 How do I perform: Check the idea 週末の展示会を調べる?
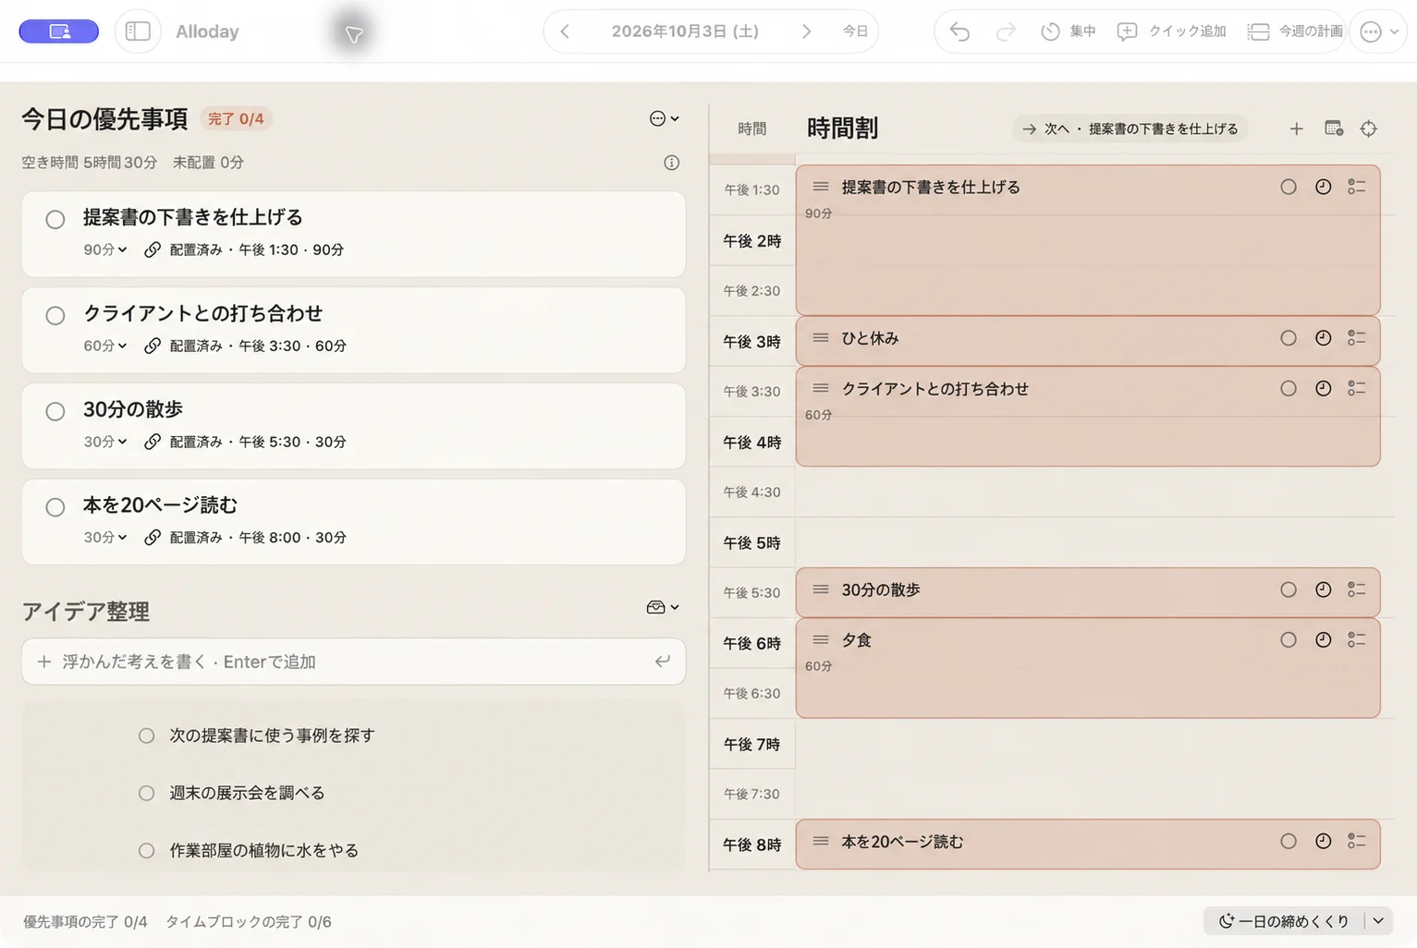[x=146, y=793]
